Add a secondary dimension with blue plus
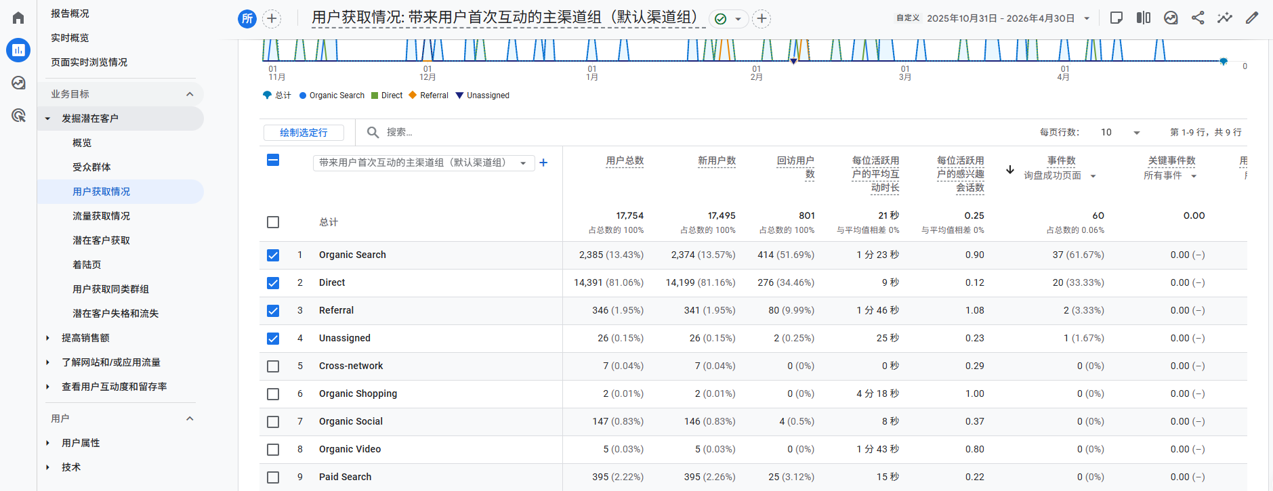Image resolution: width=1273 pixels, height=491 pixels. 543,163
